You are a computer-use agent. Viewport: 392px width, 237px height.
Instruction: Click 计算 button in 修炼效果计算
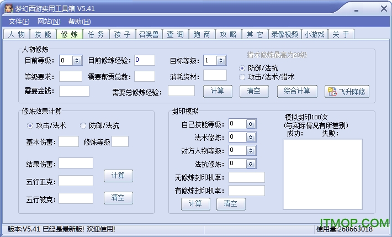click(x=118, y=176)
